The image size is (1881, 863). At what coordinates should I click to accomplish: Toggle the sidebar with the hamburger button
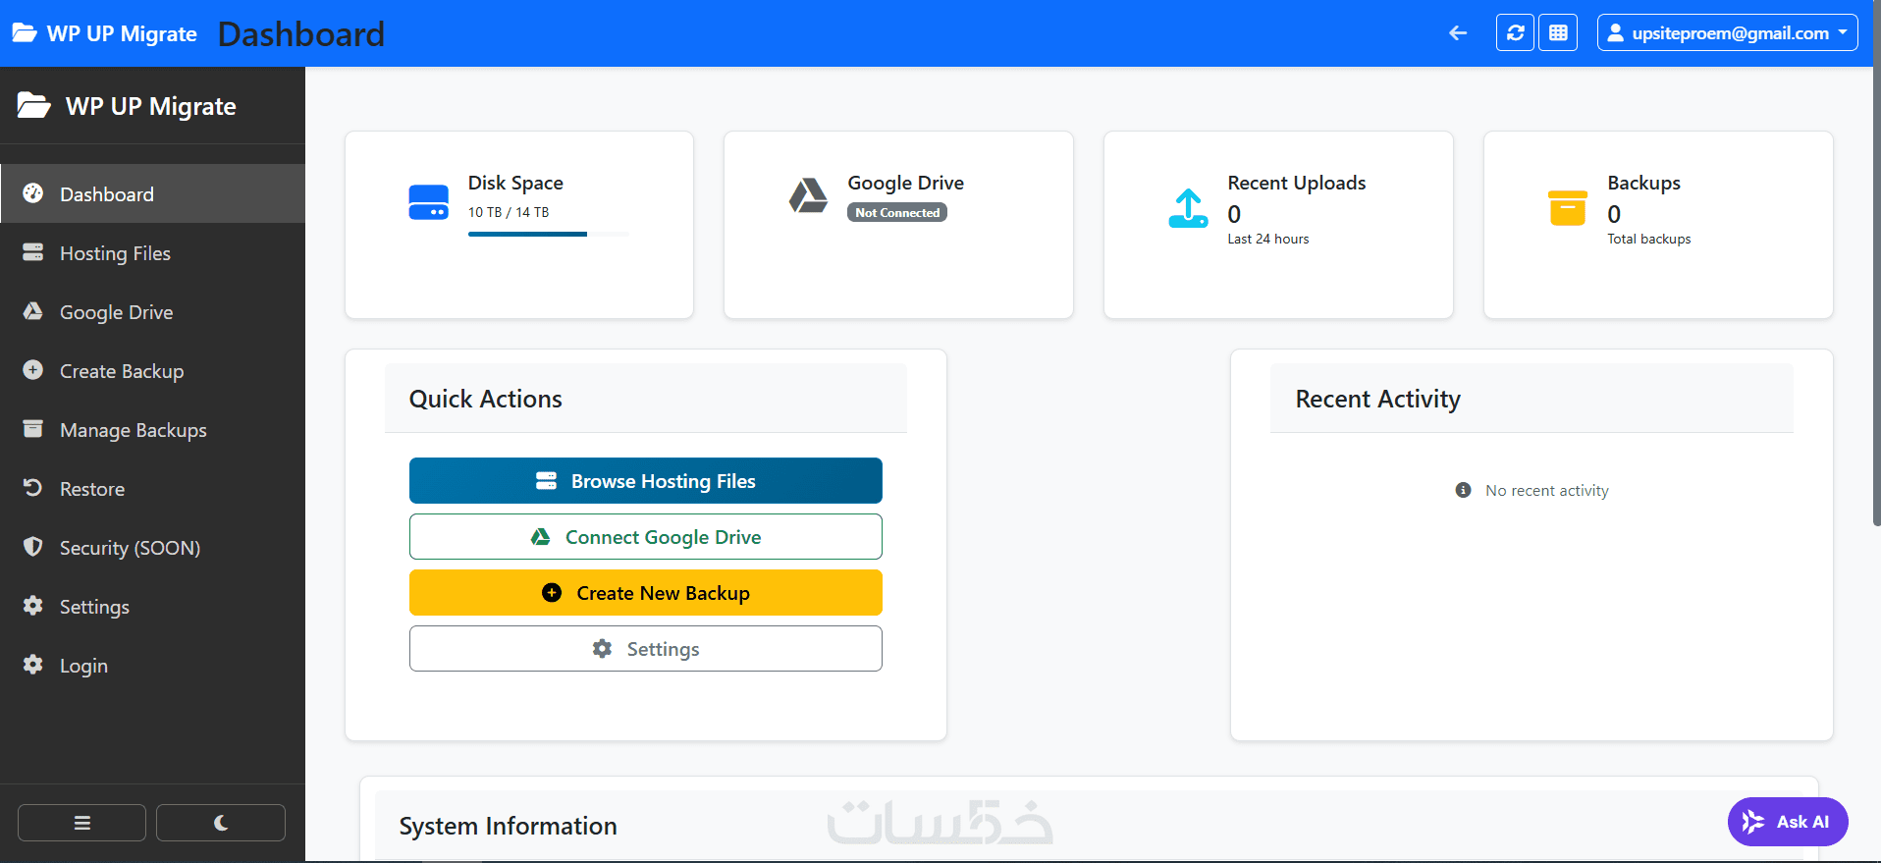[x=81, y=823]
